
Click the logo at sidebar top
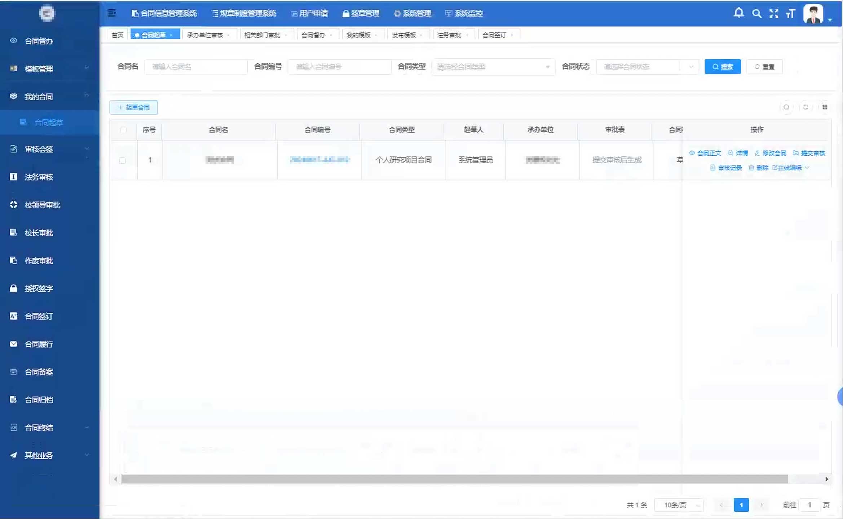coord(47,13)
